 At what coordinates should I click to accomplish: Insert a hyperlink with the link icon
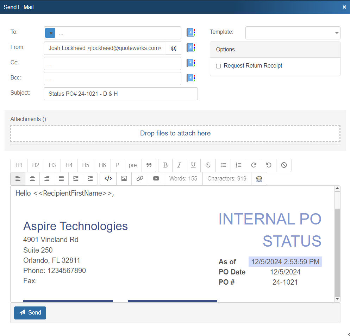point(140,178)
